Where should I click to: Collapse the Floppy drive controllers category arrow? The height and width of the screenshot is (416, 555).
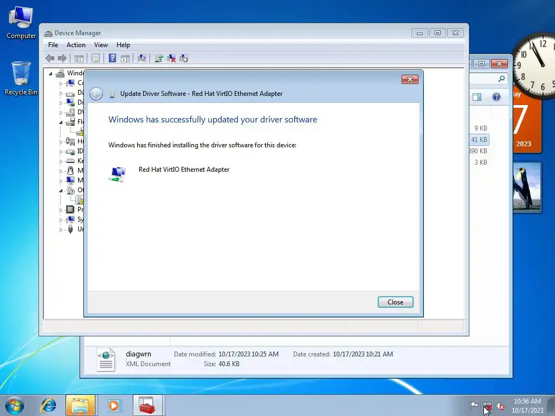click(61, 122)
